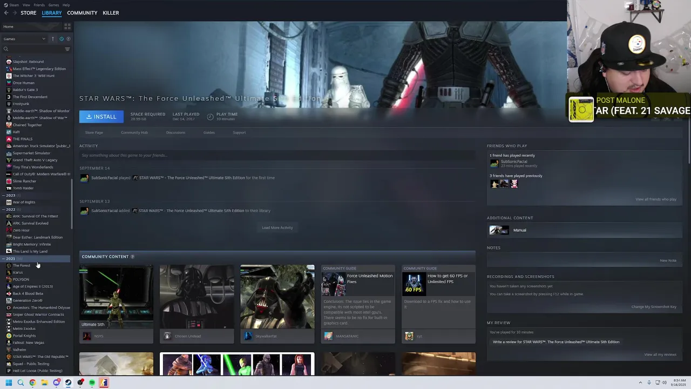
Task: Open advanced filter options icon
Action: pyautogui.click(x=67, y=49)
